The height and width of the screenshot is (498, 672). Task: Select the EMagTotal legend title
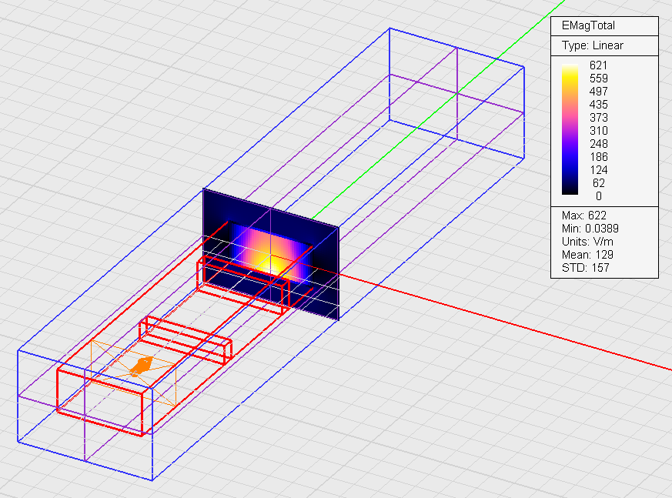point(588,26)
